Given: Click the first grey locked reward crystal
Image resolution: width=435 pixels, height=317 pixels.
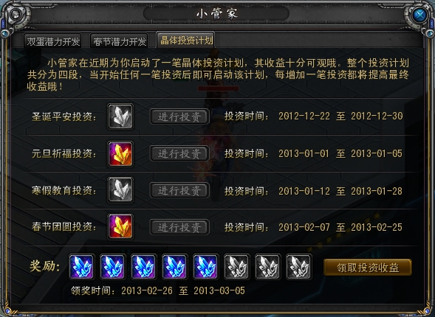Looking at the screenshot, I should [237, 267].
